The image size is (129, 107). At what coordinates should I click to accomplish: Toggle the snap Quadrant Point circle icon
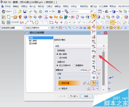click(x=115, y=28)
